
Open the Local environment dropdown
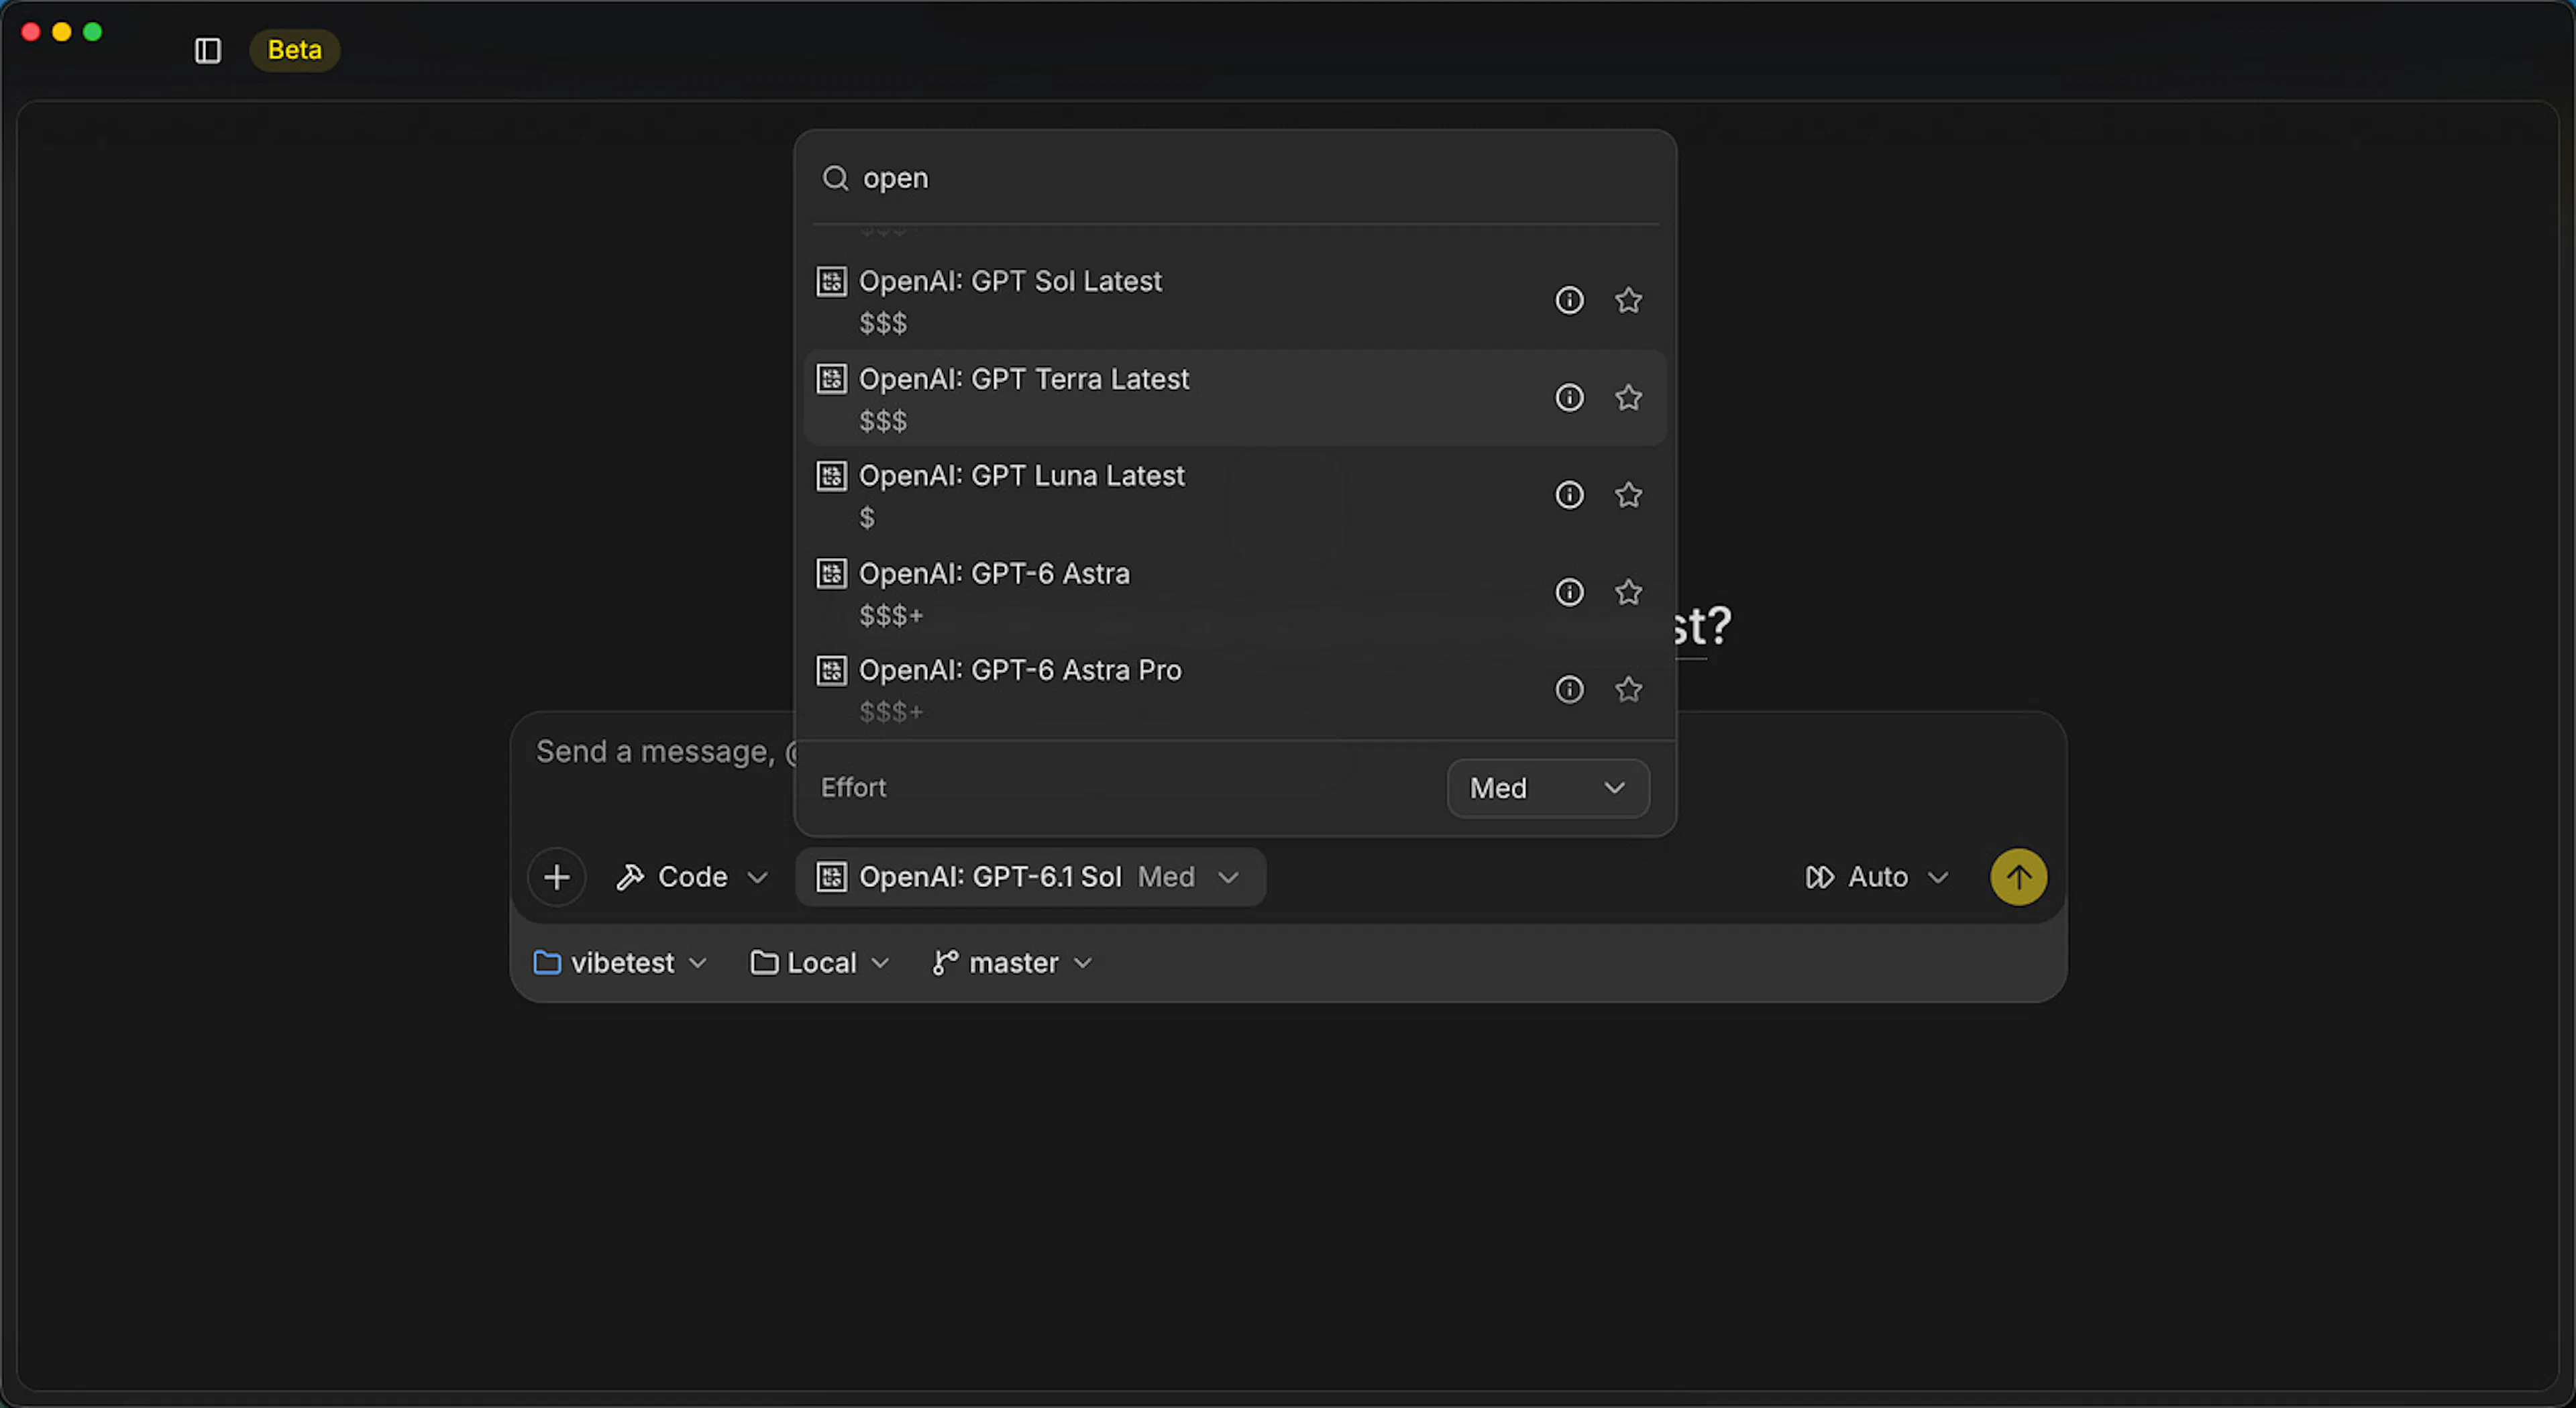tap(820, 962)
